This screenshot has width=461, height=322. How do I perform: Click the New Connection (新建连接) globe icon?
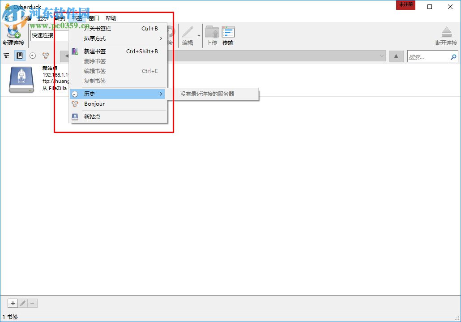click(x=13, y=32)
